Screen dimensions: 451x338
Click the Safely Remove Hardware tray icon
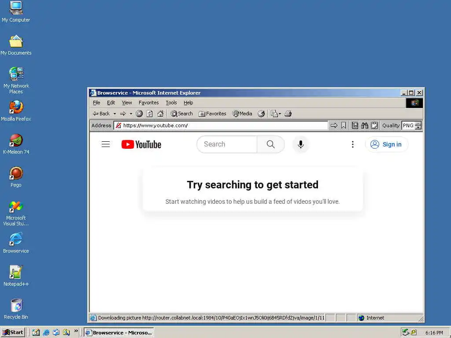pyautogui.click(x=406, y=332)
